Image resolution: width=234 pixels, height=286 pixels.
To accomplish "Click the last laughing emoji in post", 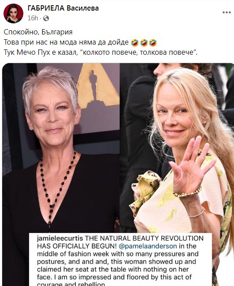I will point(153,42).
